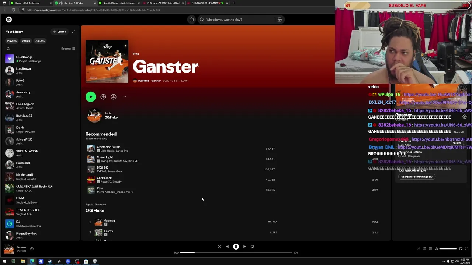This screenshot has width=472, height=265.
Task: Enter full screen player view
Action: click(x=466, y=249)
